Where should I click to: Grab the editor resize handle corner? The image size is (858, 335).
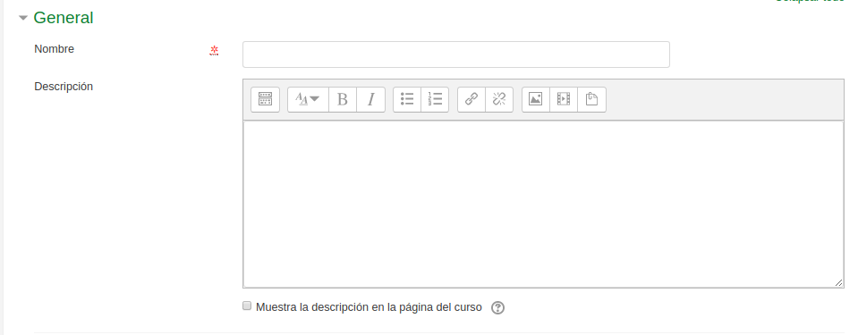[839, 282]
